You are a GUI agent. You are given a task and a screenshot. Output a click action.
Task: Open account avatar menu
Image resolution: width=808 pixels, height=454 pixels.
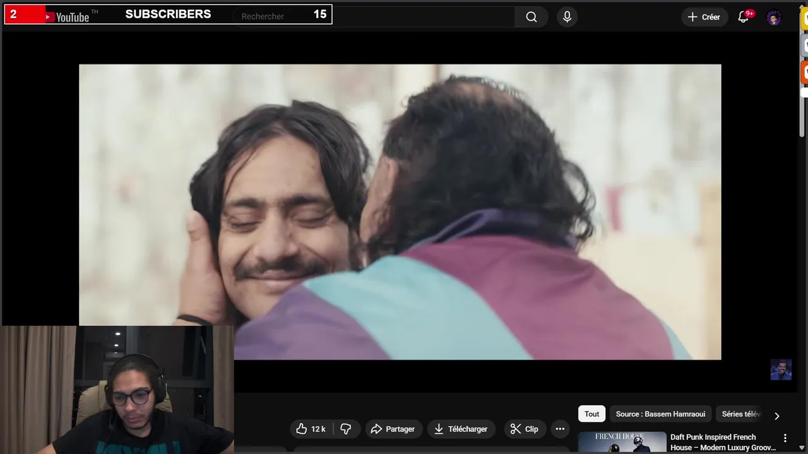[x=774, y=18]
